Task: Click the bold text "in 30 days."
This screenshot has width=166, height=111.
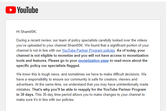Action: coord(25,94)
